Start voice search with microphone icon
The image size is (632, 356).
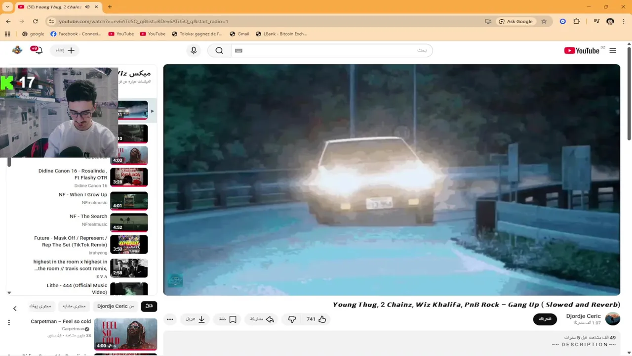[194, 50]
